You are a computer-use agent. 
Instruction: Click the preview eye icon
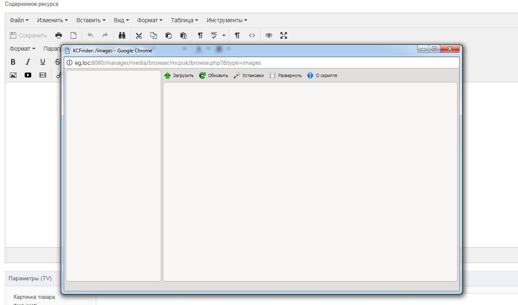[269, 35]
